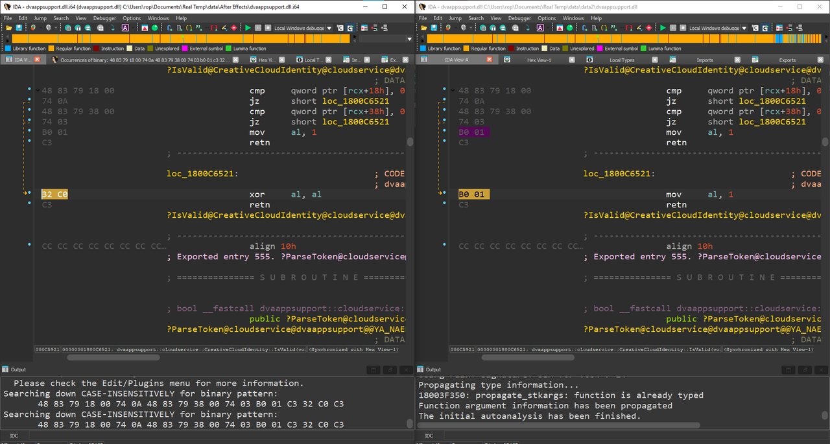Select highlighted bytes '32 C0' in left window
This screenshot has width=830, height=444.
coord(54,194)
